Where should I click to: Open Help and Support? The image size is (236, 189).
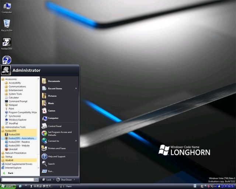(59, 157)
